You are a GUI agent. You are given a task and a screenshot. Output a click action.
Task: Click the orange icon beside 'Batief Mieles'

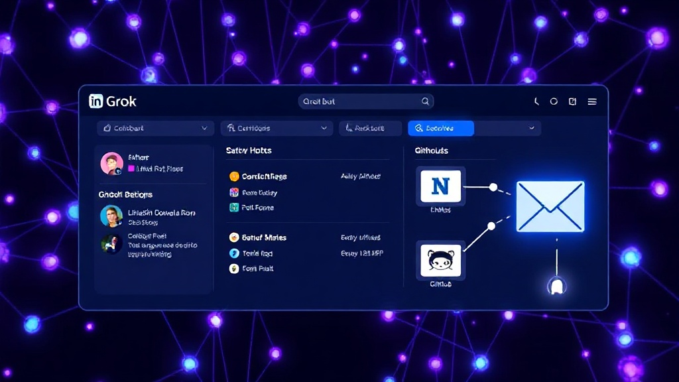click(234, 237)
